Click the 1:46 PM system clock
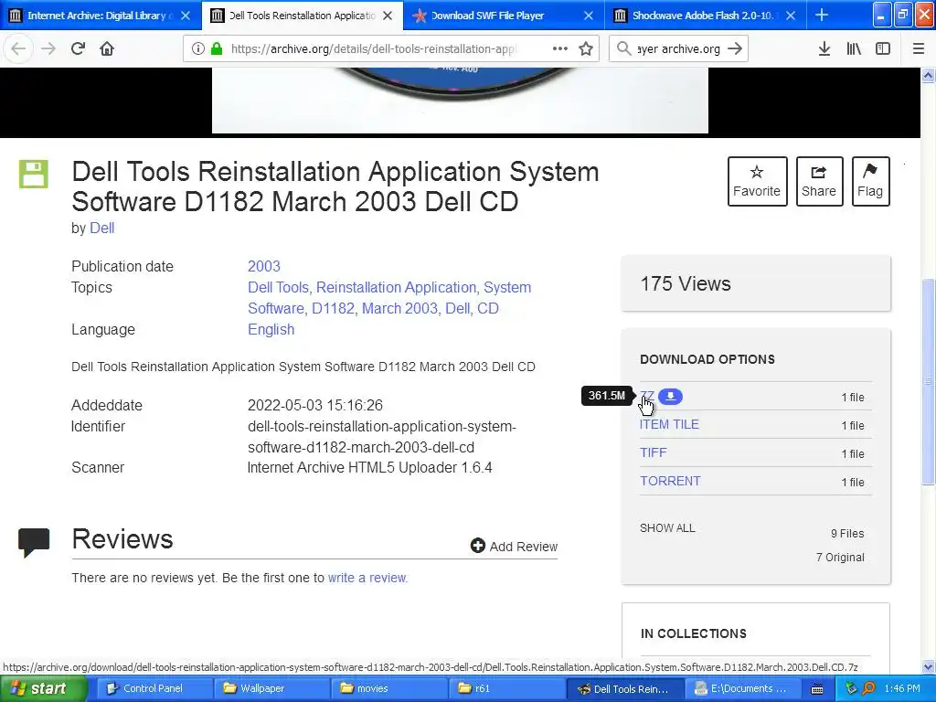The image size is (936, 702). coord(902,688)
